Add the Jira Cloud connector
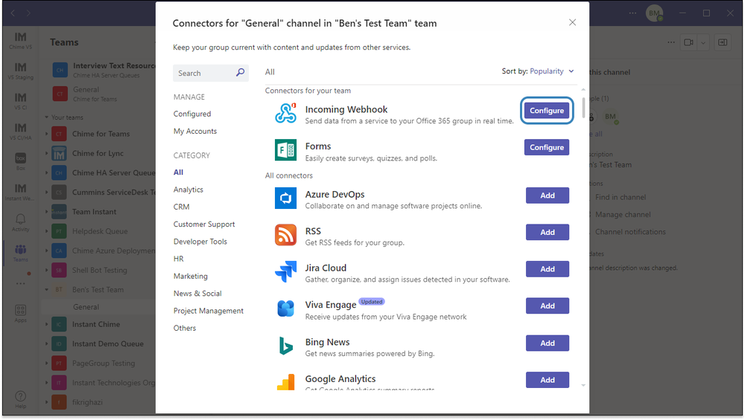 click(x=548, y=269)
